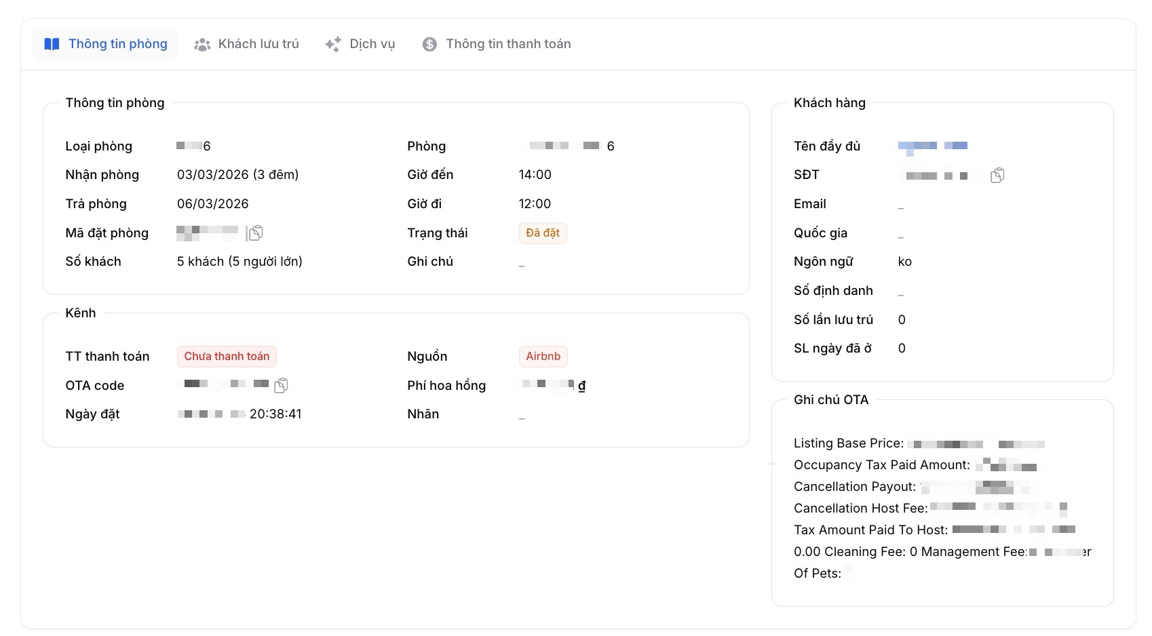Screen dimensions: 1152x636
Task: Open the Khách lưu trú tab
Action: pos(258,44)
